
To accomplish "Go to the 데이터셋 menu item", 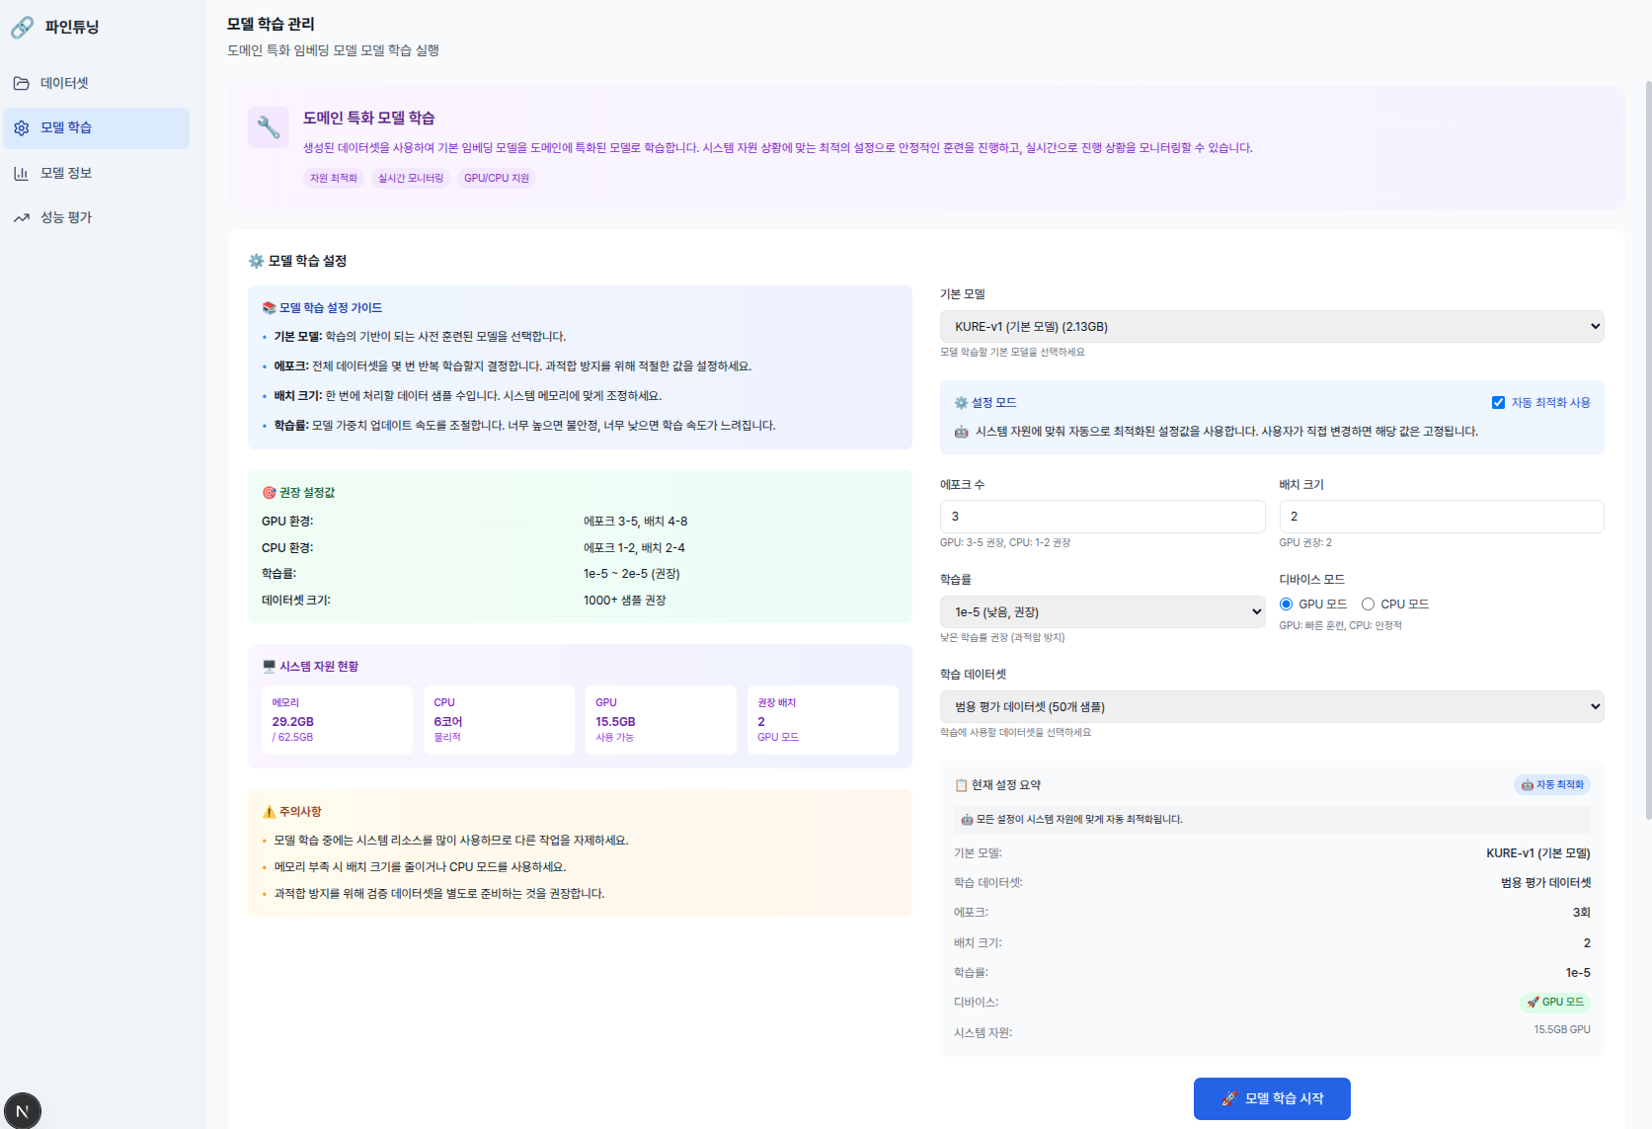I will [65, 83].
